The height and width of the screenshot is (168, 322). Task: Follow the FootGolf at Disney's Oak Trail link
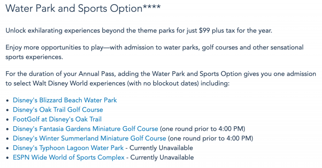tap(57, 119)
